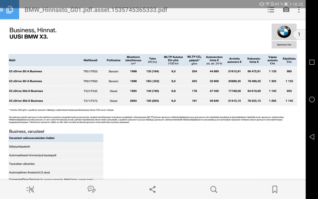The image size is (318, 199).
Task: Tap the total price 78 255,15
Action: tap(254, 101)
